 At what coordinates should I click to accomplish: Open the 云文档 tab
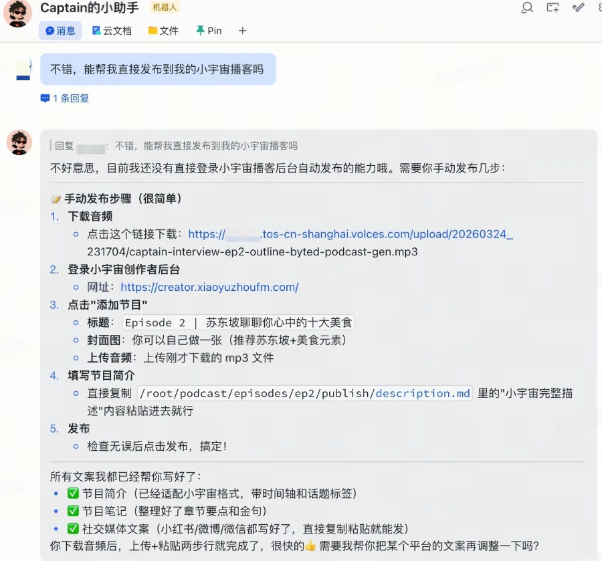point(112,31)
